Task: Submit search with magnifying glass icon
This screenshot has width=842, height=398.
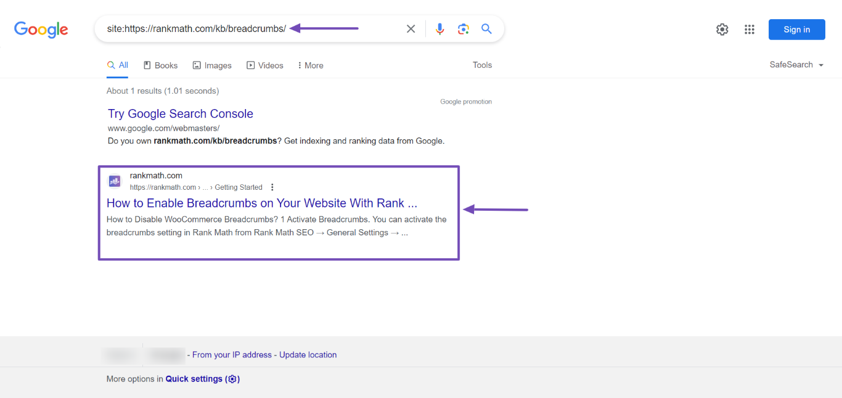Action: (x=487, y=29)
